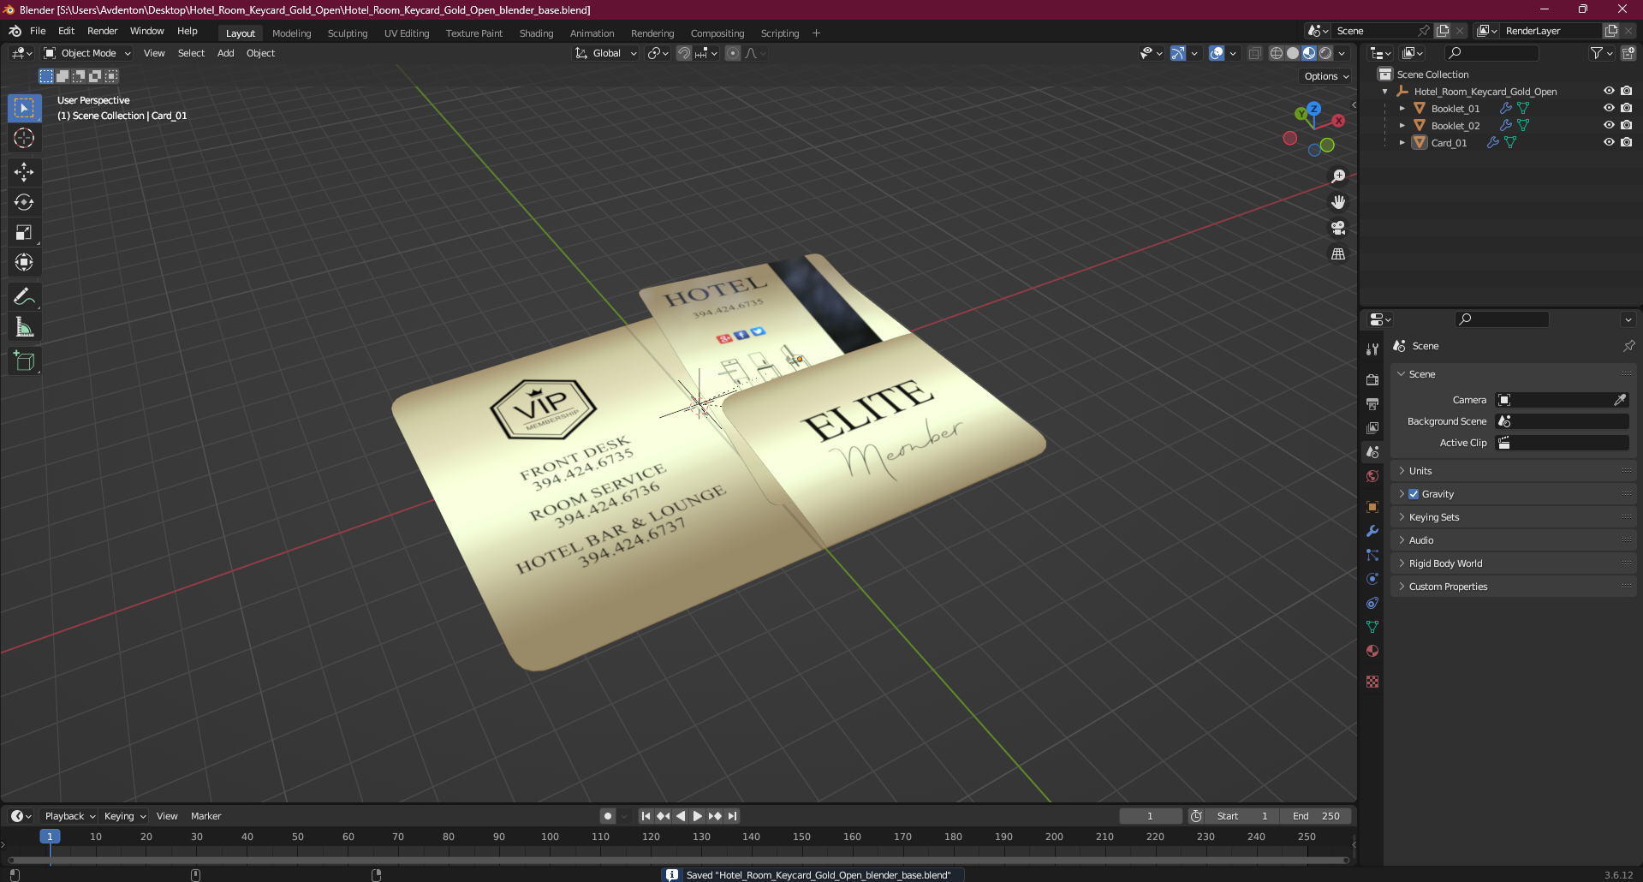
Task: Select the Add Cube tool
Action: pyautogui.click(x=24, y=361)
